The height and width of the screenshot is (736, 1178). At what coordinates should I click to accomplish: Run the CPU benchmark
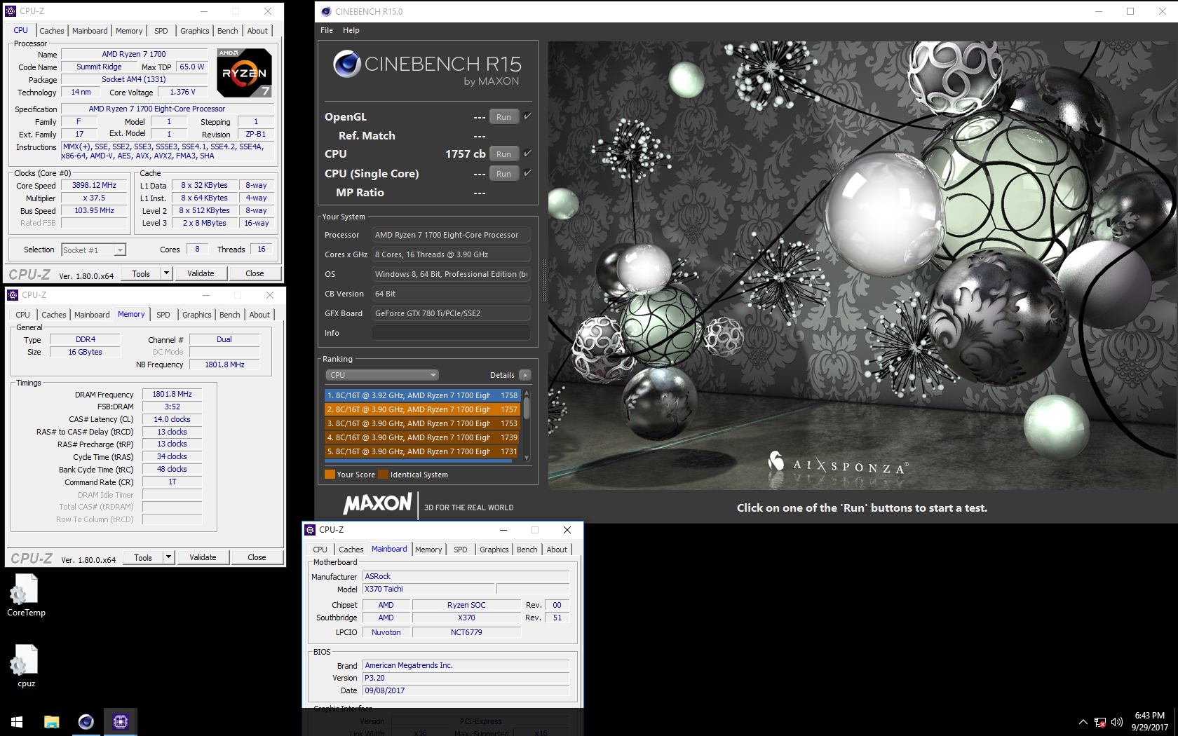504,154
